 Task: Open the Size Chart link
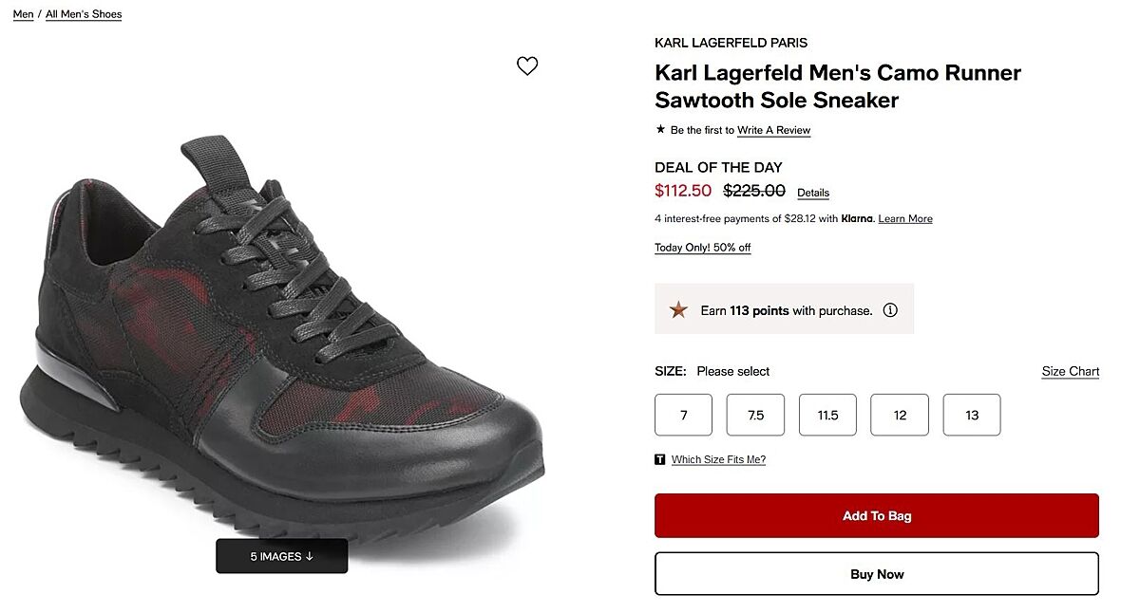[x=1070, y=371]
